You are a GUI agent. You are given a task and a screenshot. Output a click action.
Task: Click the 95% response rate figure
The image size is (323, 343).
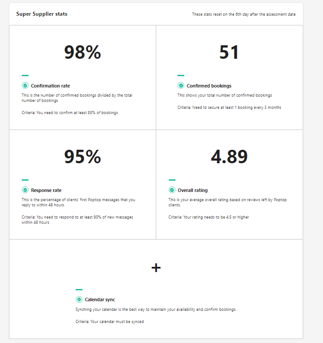(83, 157)
